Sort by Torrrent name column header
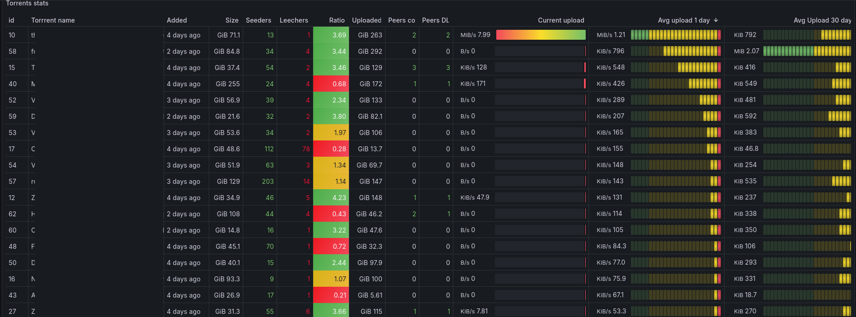Viewport: 856px width, 317px height. (x=53, y=20)
